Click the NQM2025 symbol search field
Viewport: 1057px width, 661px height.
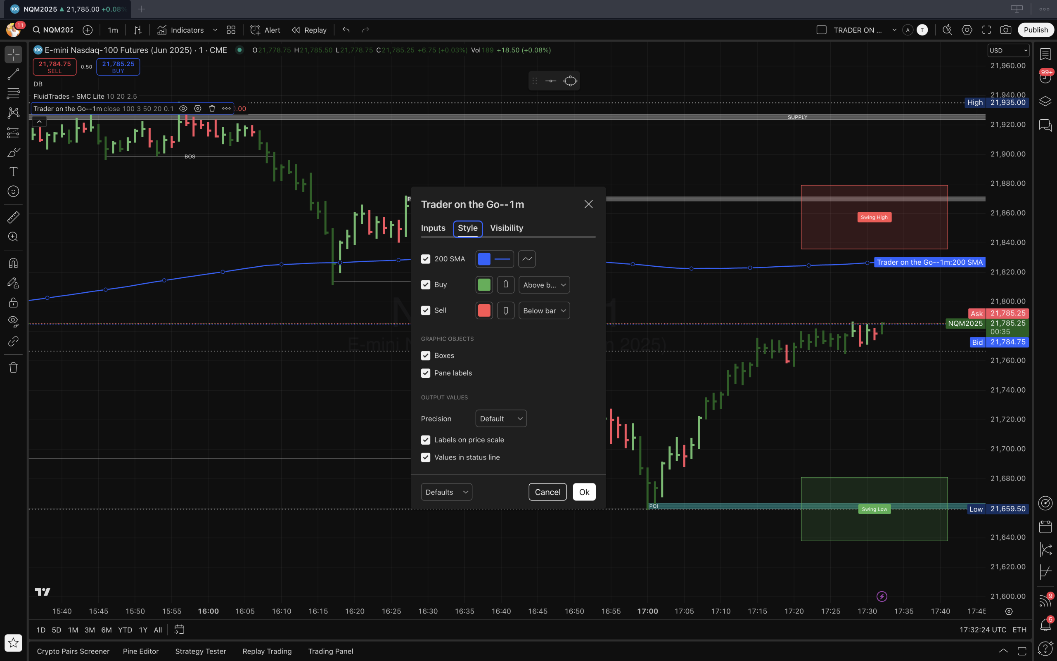tap(53, 30)
